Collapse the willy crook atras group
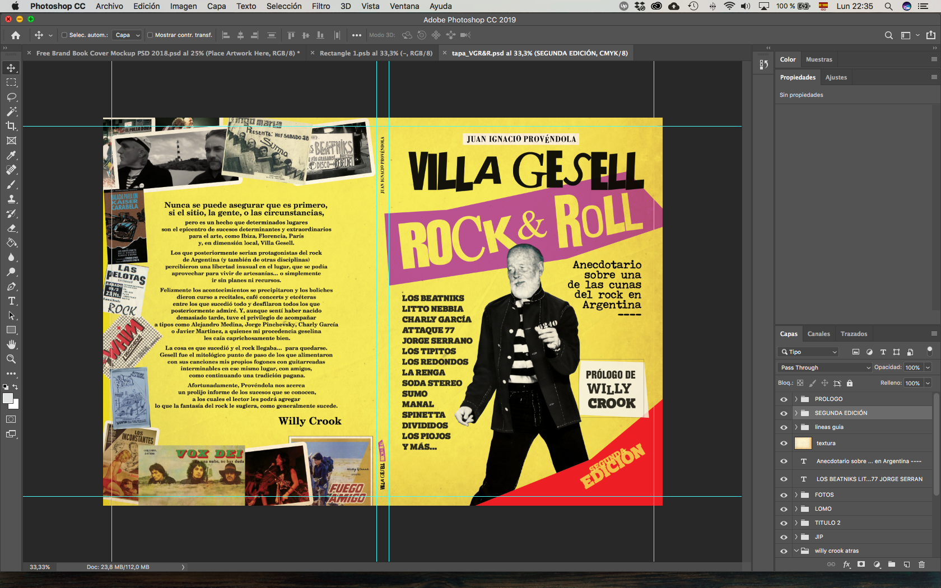 [x=796, y=551]
